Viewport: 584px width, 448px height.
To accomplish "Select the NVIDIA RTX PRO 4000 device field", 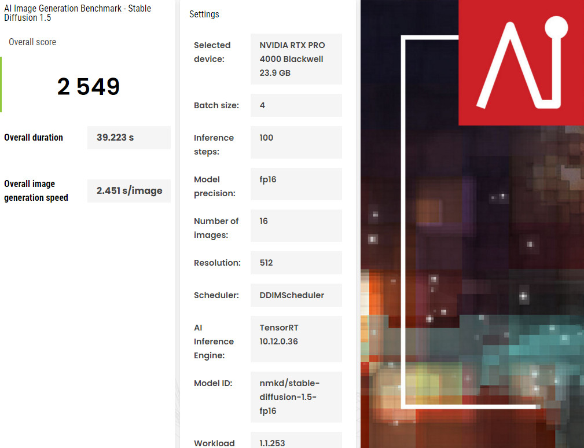I will (296, 59).
